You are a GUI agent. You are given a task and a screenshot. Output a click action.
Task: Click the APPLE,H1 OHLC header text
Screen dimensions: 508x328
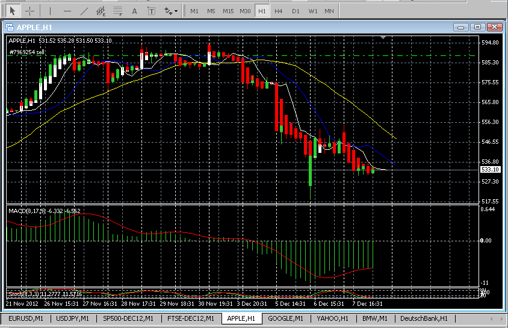pos(60,40)
